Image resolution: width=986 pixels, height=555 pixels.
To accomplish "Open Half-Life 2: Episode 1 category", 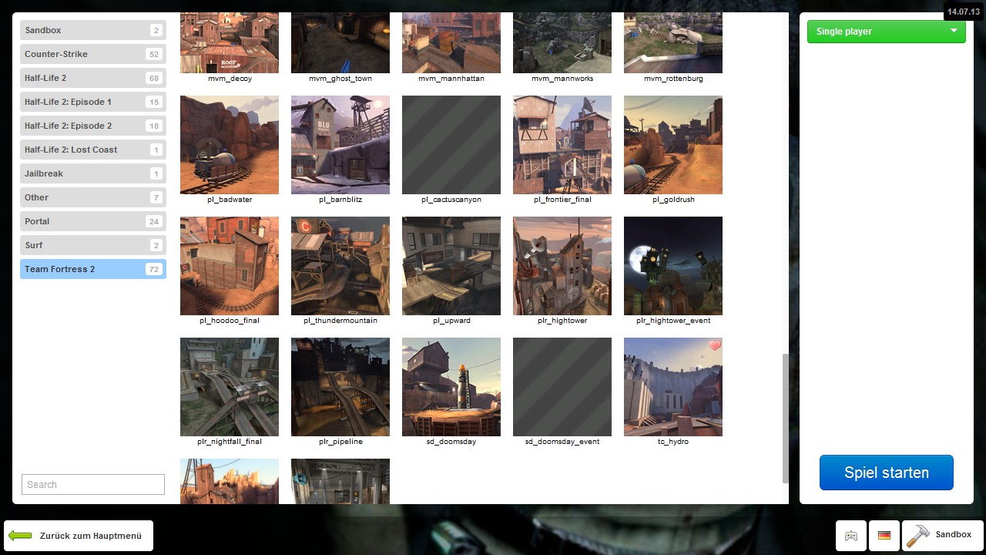I will (93, 102).
